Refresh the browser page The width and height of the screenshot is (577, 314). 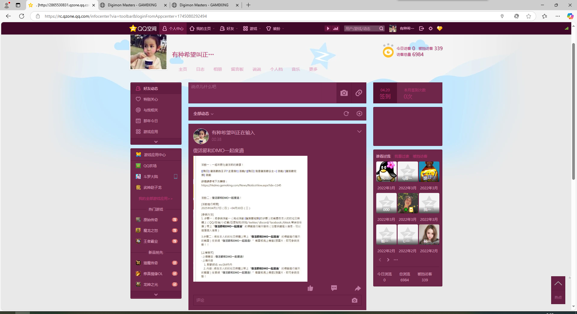coord(22,16)
